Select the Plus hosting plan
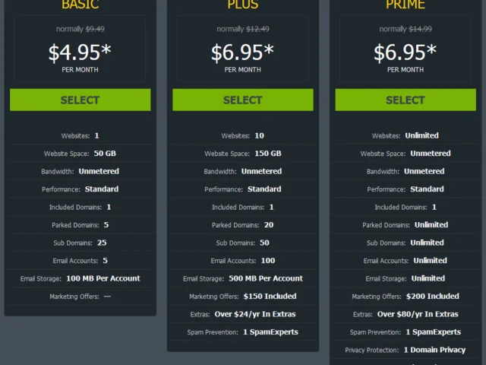 243,100
